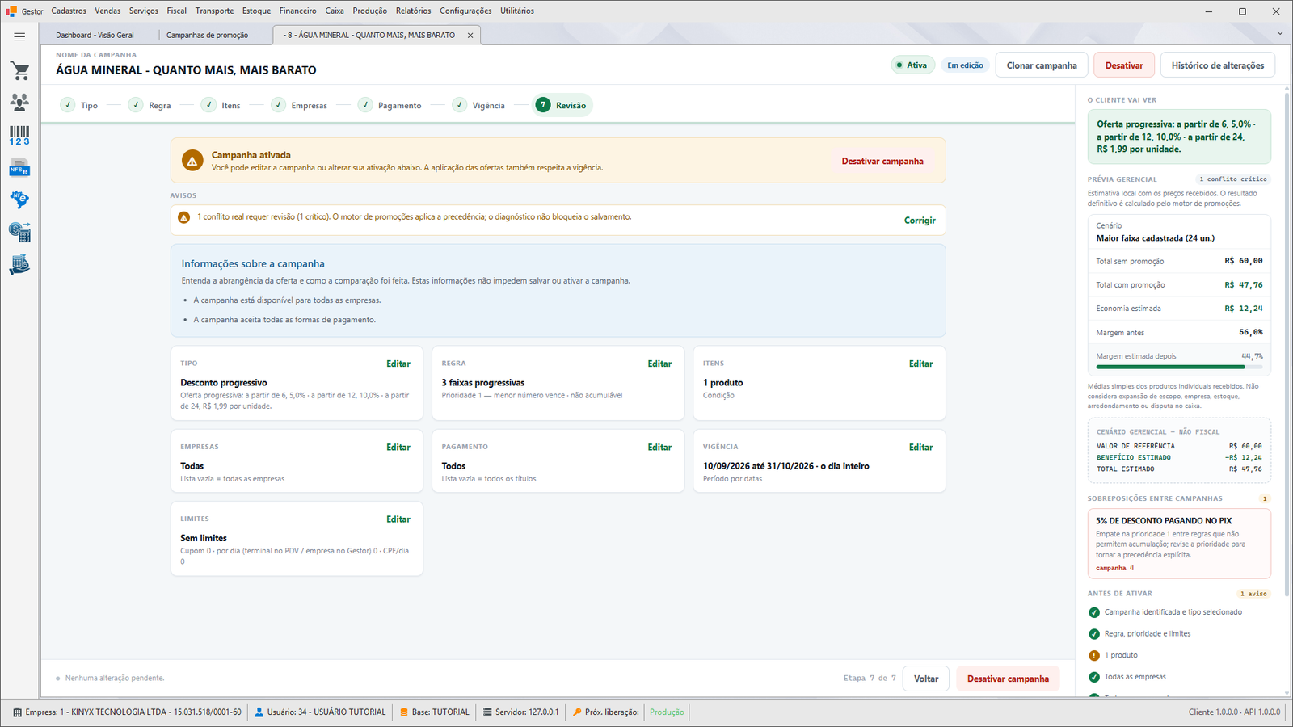
Task: Click the header Desativar button
Action: click(1124, 65)
